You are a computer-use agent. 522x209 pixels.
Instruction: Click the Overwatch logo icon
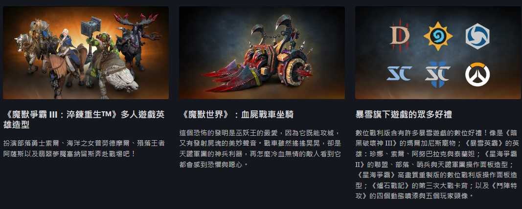pos(477,74)
